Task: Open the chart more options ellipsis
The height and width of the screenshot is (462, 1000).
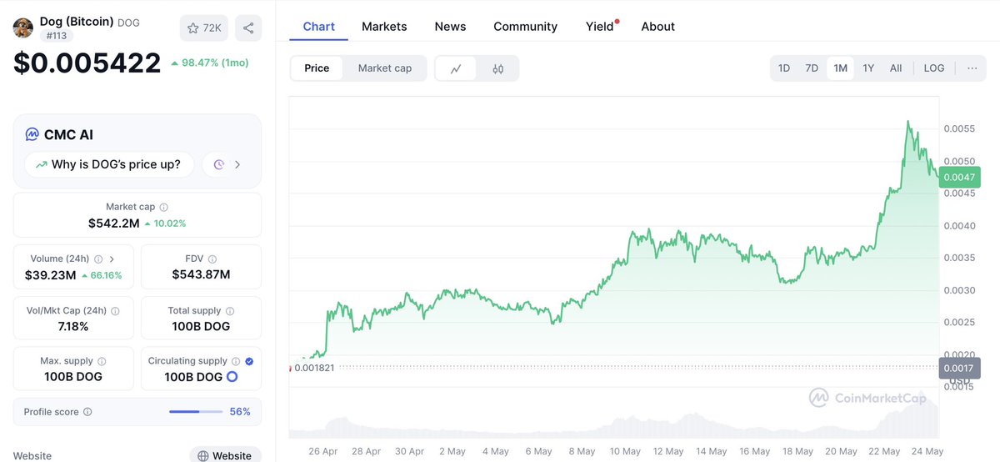Action: click(x=972, y=68)
